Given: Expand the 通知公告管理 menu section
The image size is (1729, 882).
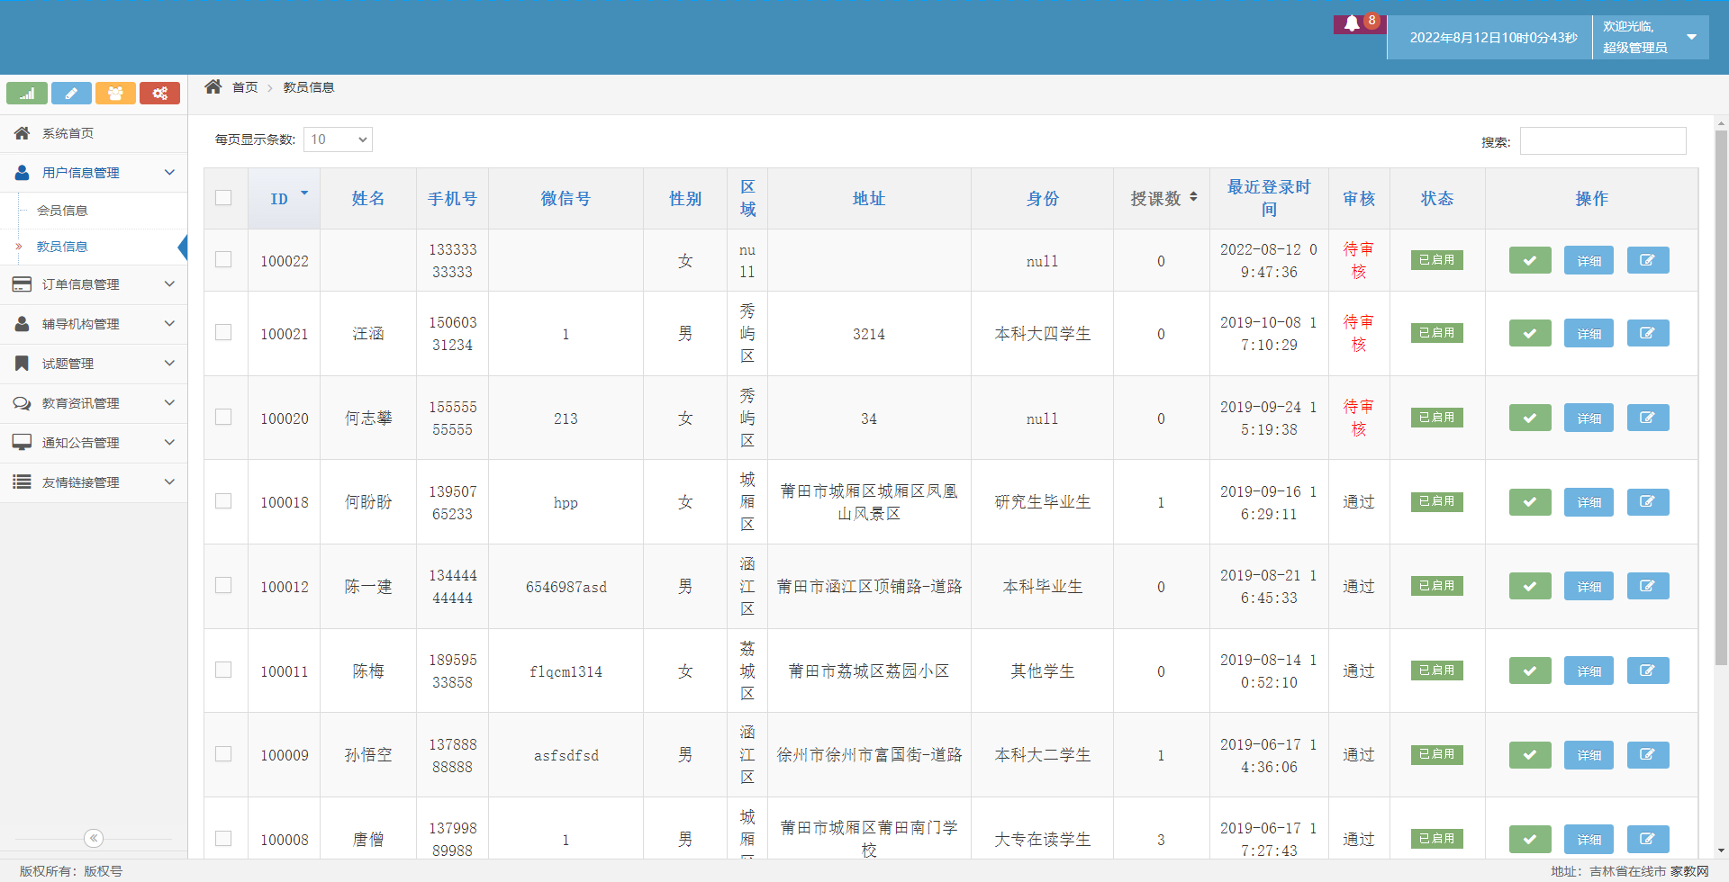Looking at the screenshot, I should tap(94, 442).
